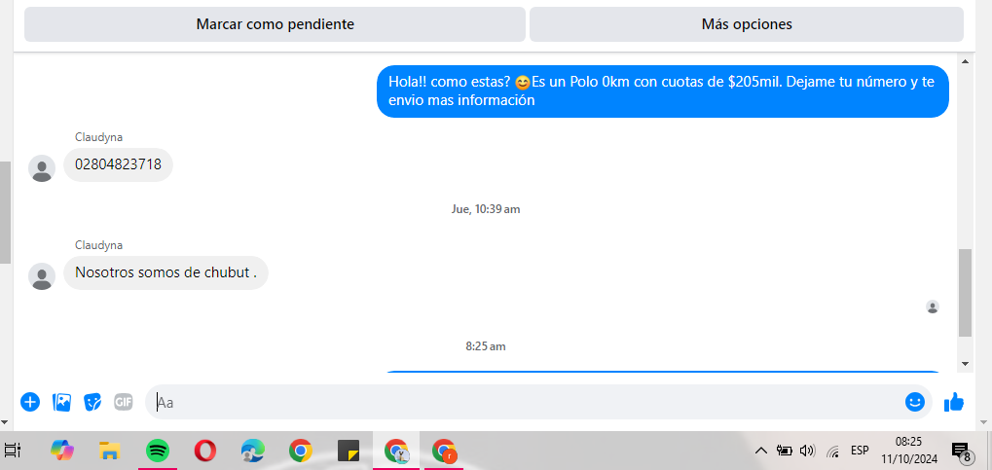The height and width of the screenshot is (470, 992).
Task: Click the Claudyna name above the chubut message
Action: 98,245
